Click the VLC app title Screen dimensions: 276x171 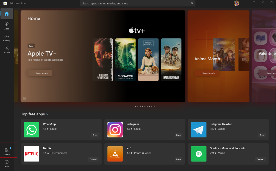(129, 148)
